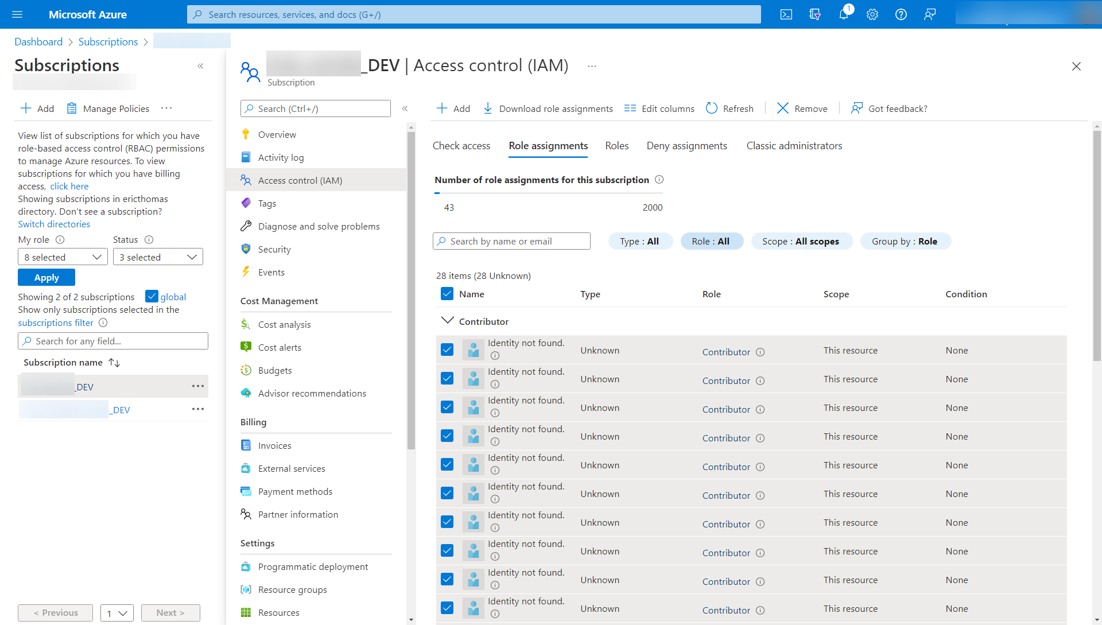Uncheck the first Identity not found row checkbox
This screenshot has width=1102, height=625.
(447, 350)
